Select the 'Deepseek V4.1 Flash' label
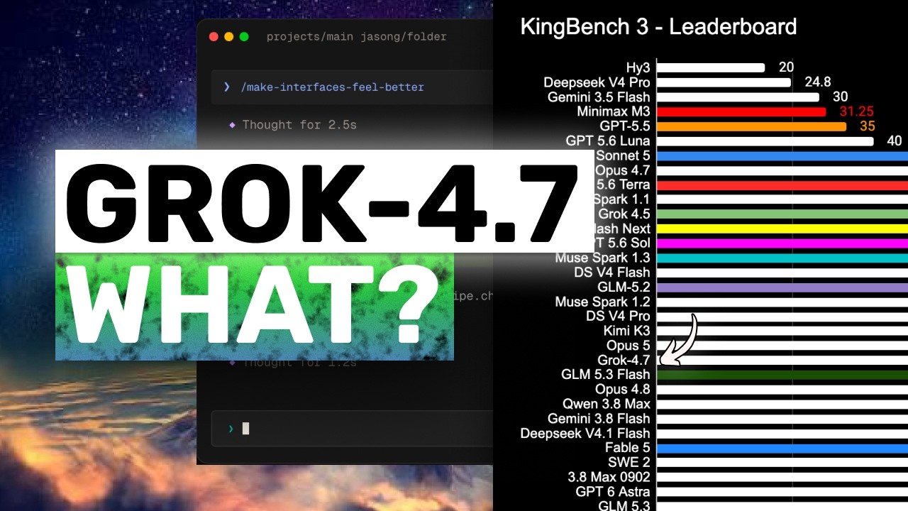Viewport: 908px width, 511px height. pyautogui.click(x=585, y=434)
